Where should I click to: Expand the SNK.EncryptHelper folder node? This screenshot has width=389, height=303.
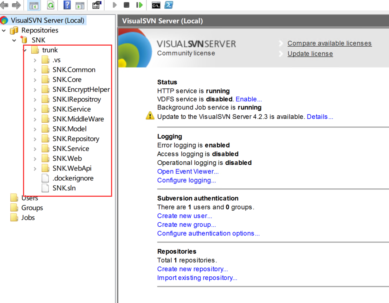(35, 90)
